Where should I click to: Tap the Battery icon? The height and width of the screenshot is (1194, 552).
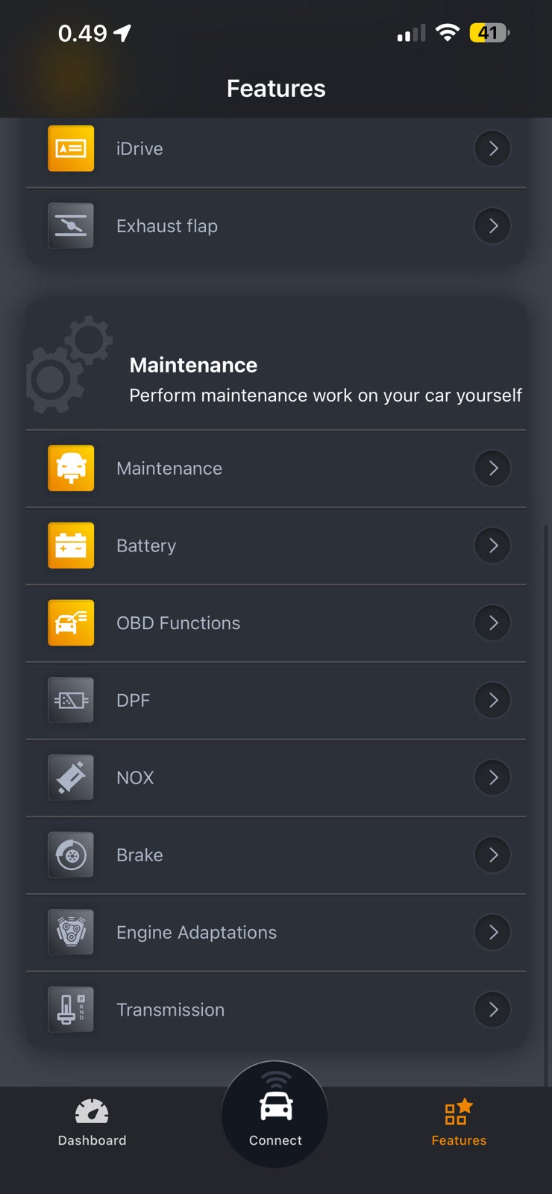(x=71, y=546)
